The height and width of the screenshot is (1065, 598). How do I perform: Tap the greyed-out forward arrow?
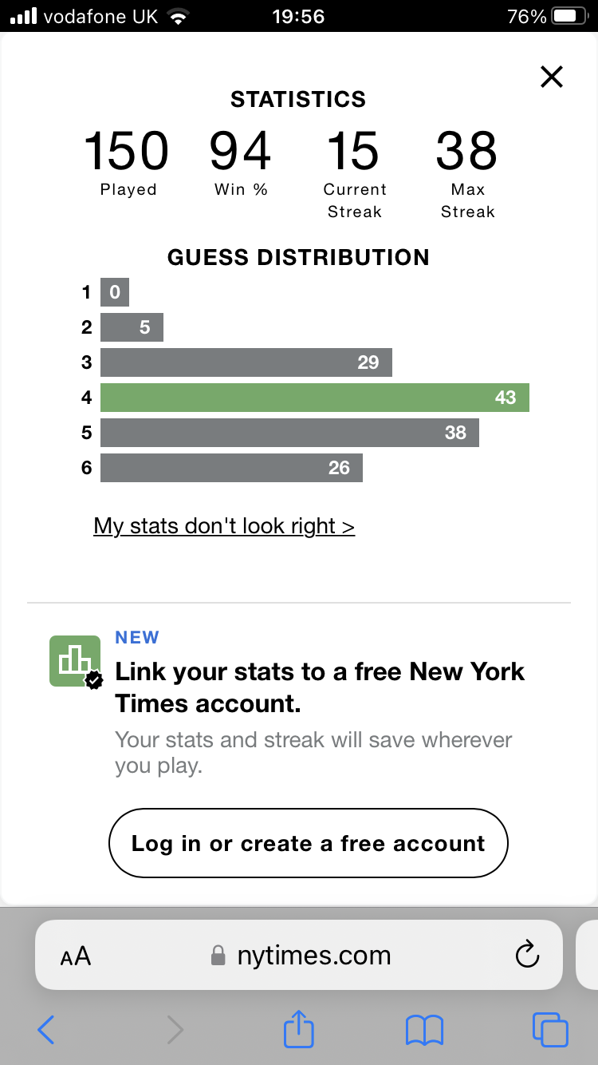coord(175,1030)
